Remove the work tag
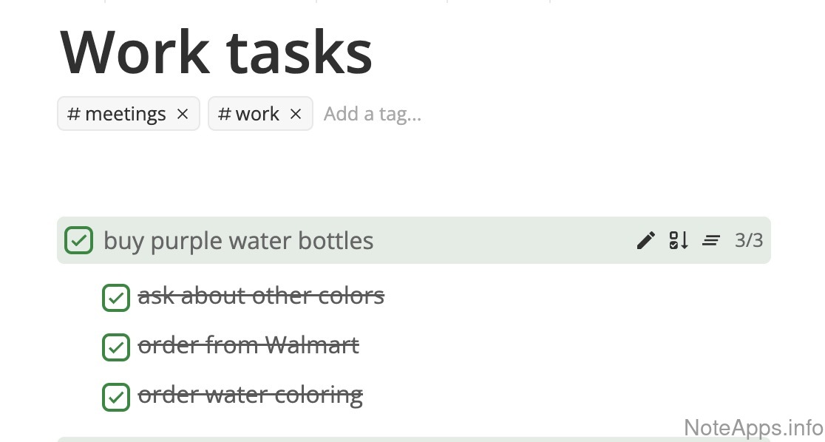The image size is (825, 442). (296, 114)
